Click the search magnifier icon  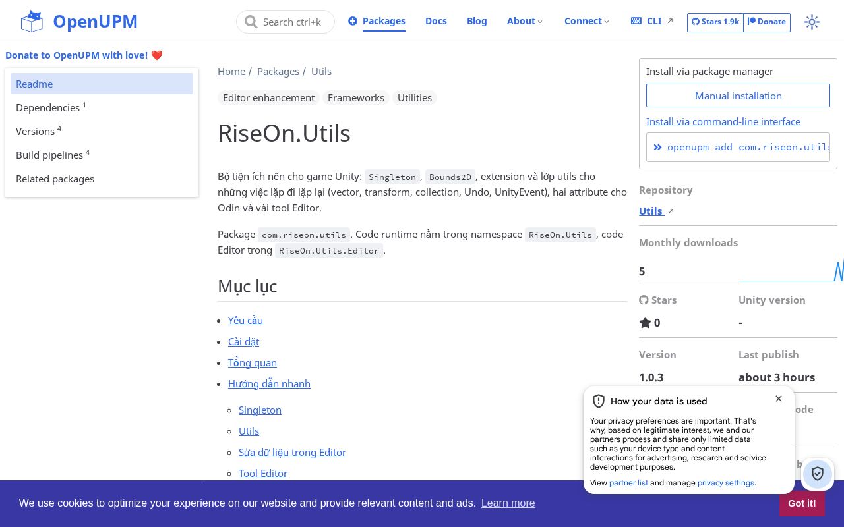[x=251, y=22]
